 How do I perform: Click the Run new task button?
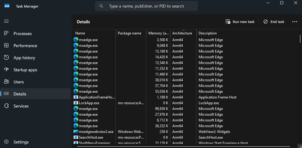240,22
